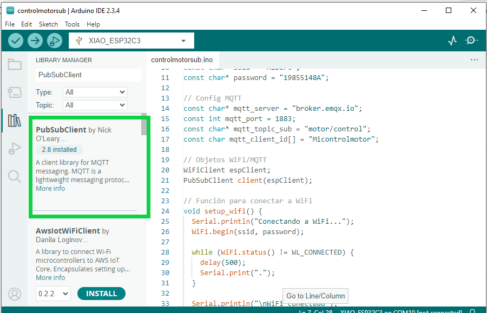Click the Arduino IDE logo in title bar

10,11
